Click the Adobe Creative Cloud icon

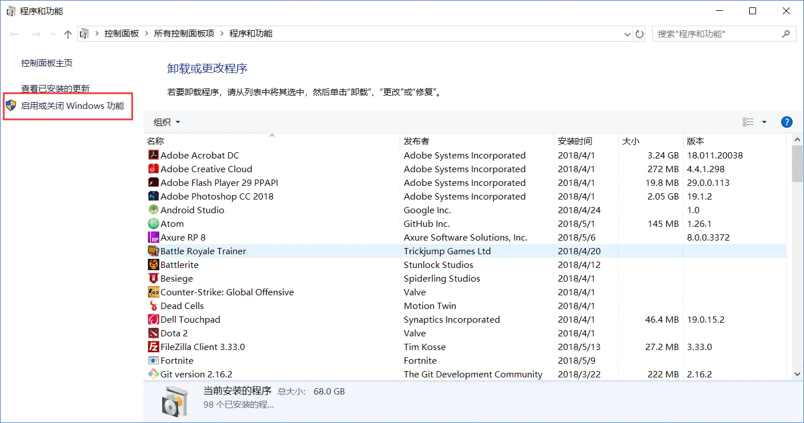[x=153, y=169]
